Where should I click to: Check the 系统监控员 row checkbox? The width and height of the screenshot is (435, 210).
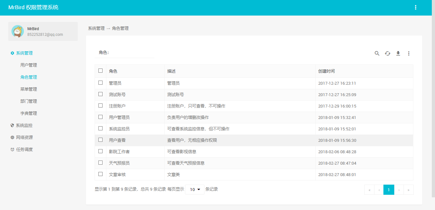click(101, 128)
